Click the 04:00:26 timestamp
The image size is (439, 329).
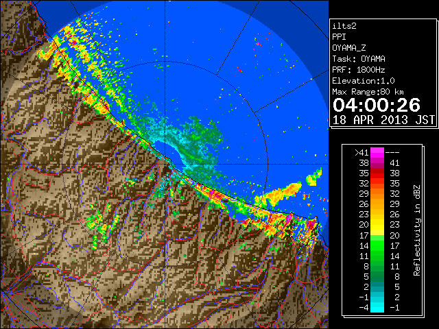pos(377,105)
